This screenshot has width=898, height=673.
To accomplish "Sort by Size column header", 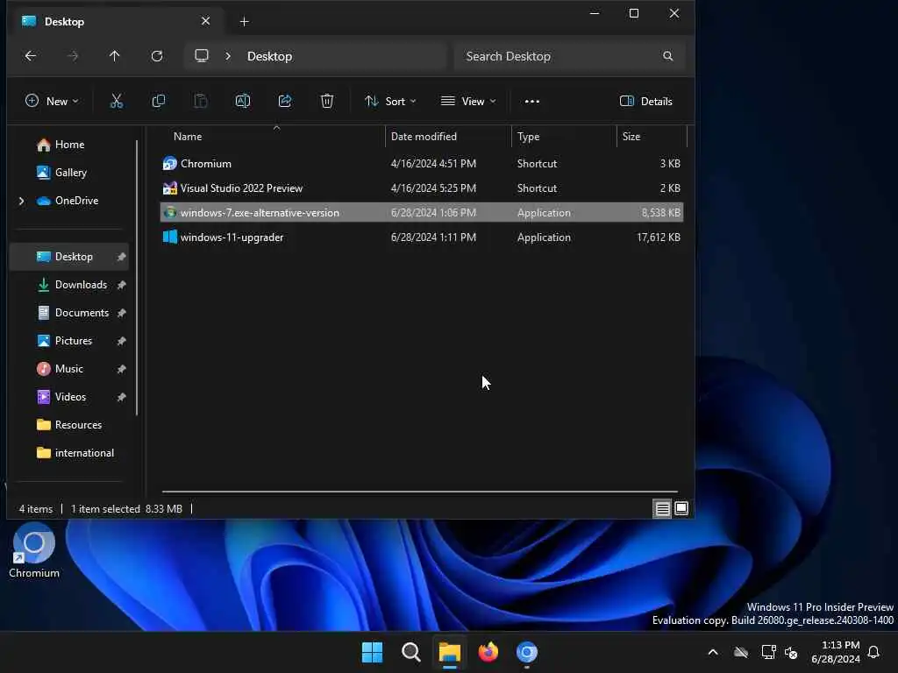I will [631, 137].
